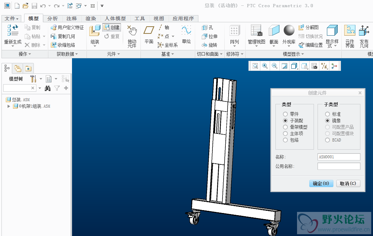The image size is (373, 236).
Task: Open a file using the folder icon
Action: (x=26, y=6)
